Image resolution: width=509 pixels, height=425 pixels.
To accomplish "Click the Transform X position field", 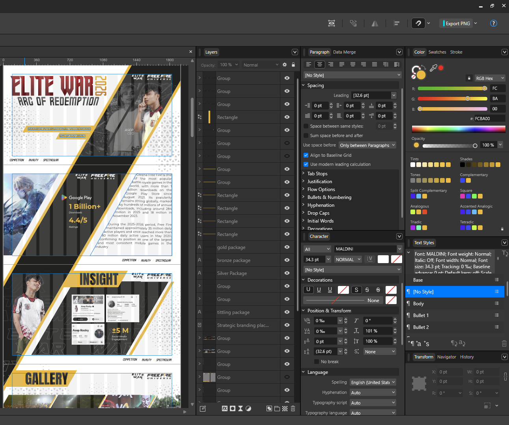I will (x=449, y=372).
